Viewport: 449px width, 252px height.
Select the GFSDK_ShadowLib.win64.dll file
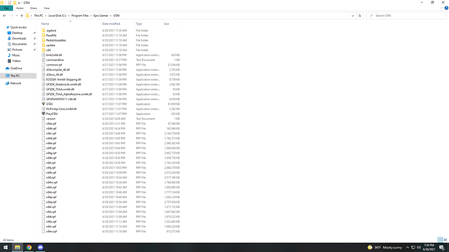tap(64, 84)
